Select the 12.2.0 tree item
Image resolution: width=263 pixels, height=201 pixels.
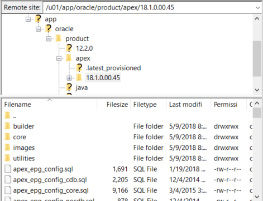point(84,48)
